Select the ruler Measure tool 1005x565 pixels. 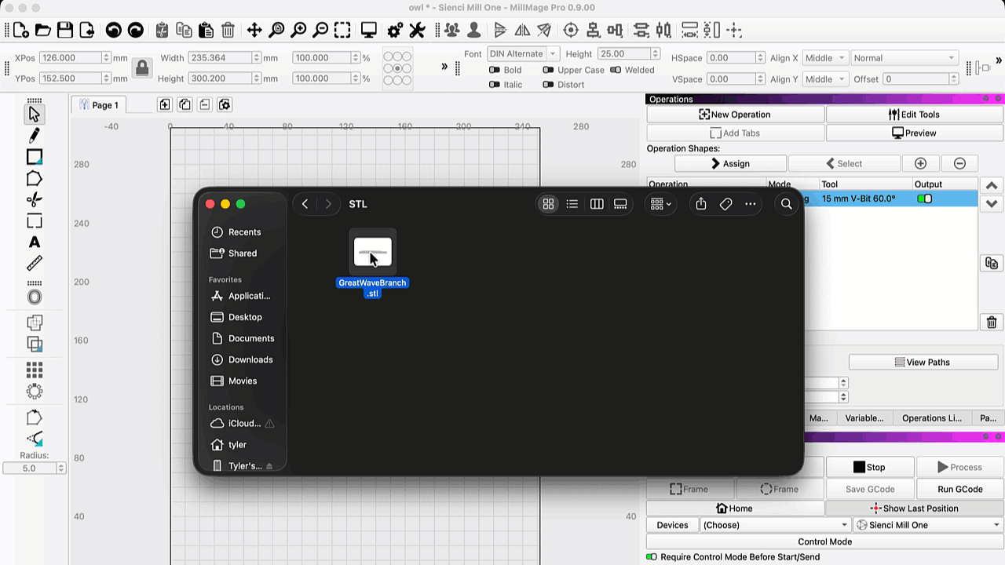pyautogui.click(x=35, y=264)
